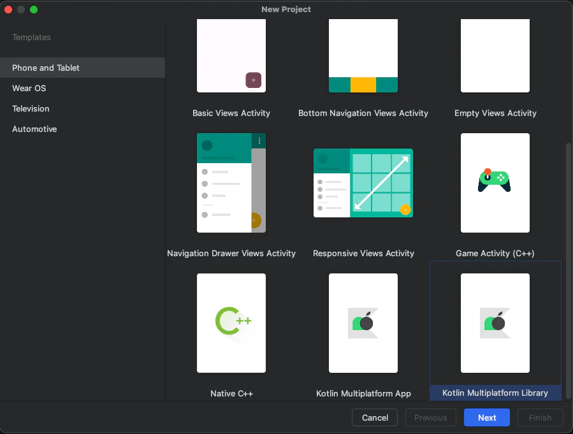The image size is (573, 434).
Task: Choose the Navigation Drawer Views Activity preview
Action: [231, 183]
